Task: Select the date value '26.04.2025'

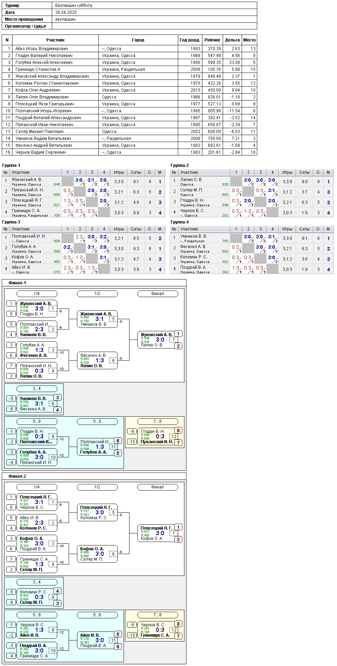Action: pos(66,12)
